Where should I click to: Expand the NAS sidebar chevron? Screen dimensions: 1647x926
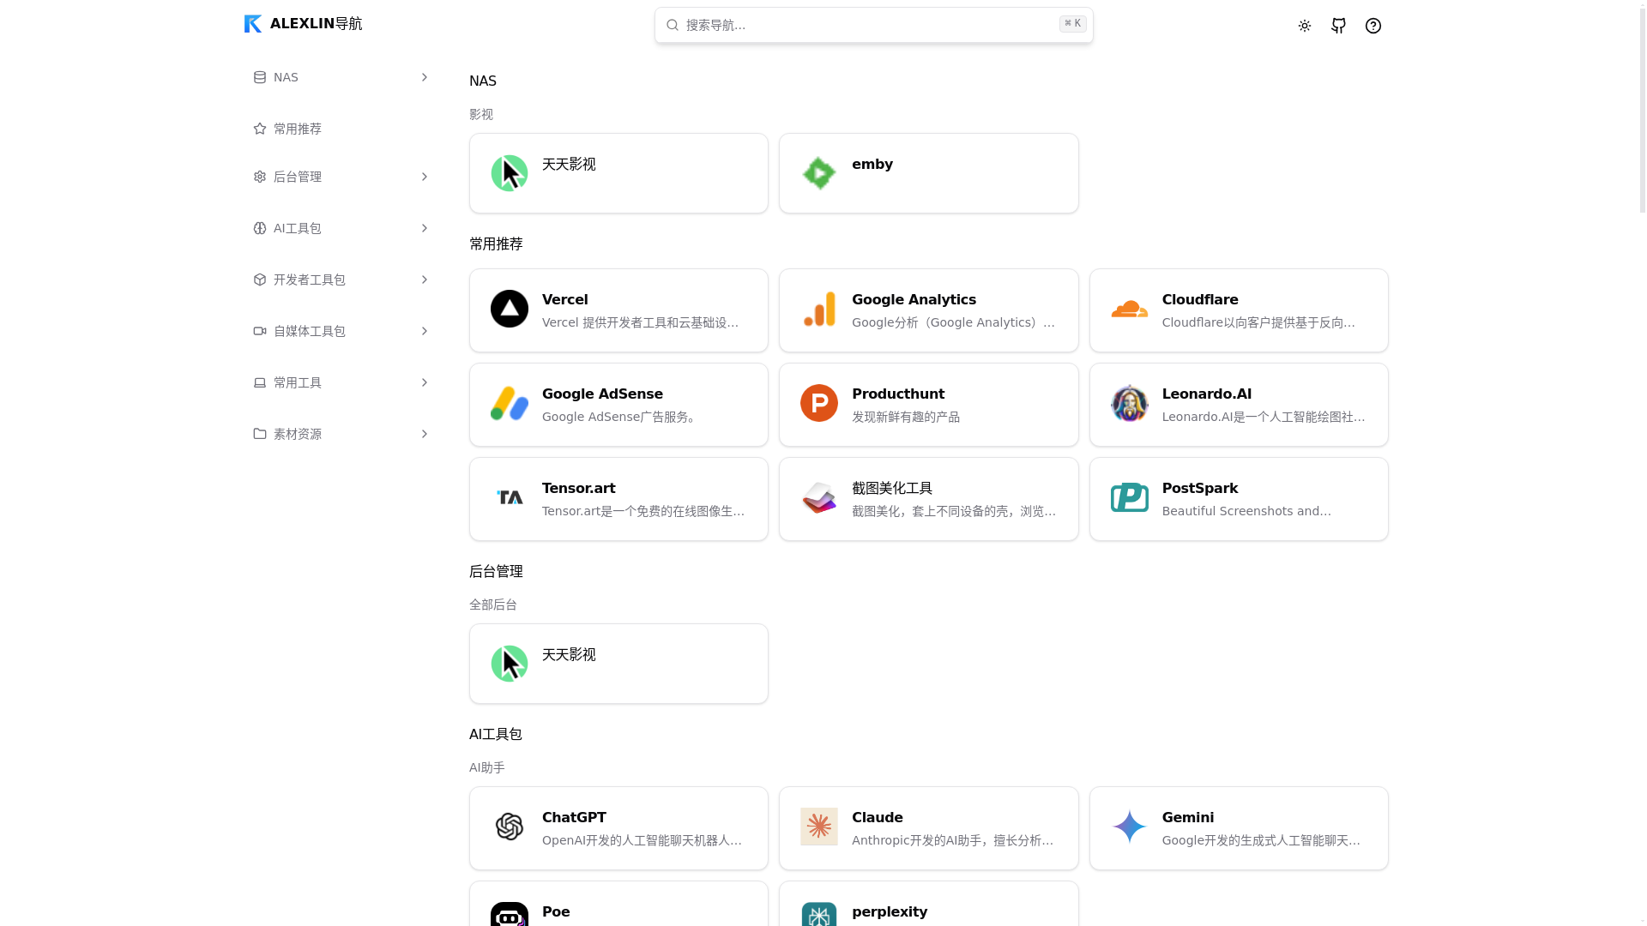tap(424, 77)
